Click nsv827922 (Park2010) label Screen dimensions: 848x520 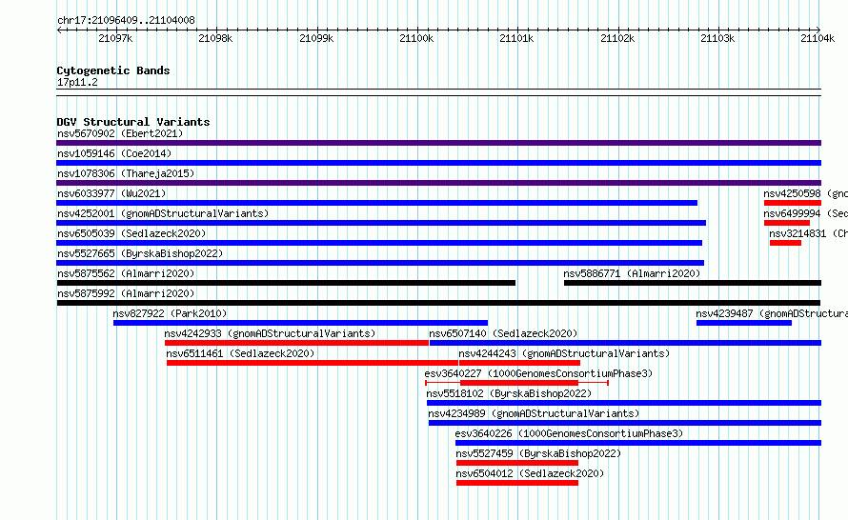(x=170, y=313)
